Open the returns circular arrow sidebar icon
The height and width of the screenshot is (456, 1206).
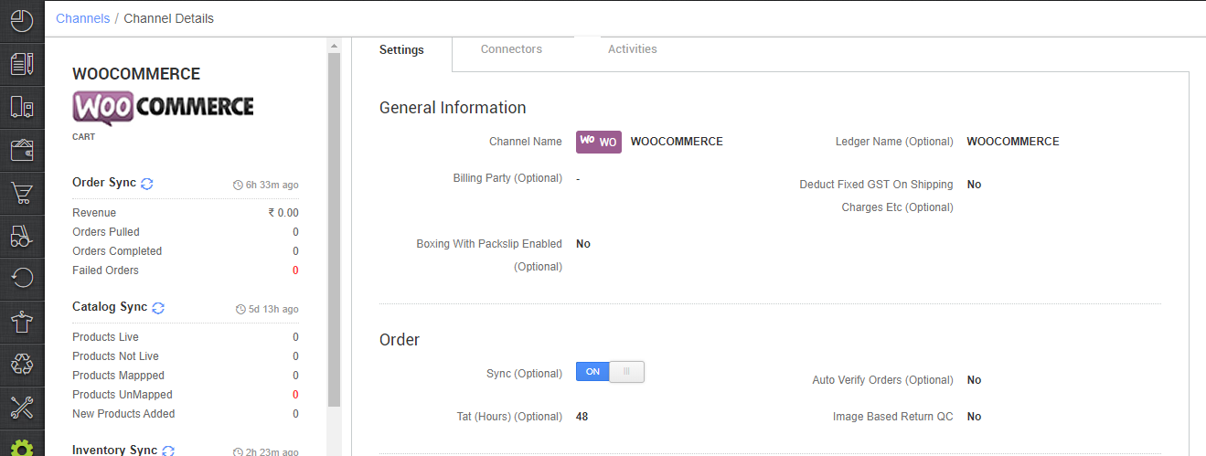(x=22, y=278)
